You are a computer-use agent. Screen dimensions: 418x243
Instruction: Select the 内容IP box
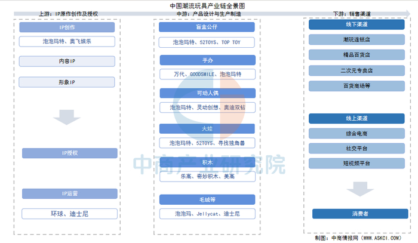[x=67, y=61]
